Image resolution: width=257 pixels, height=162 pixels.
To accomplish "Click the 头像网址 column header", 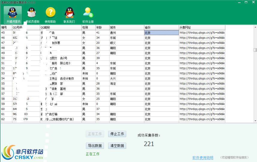I will (x=202, y=27).
